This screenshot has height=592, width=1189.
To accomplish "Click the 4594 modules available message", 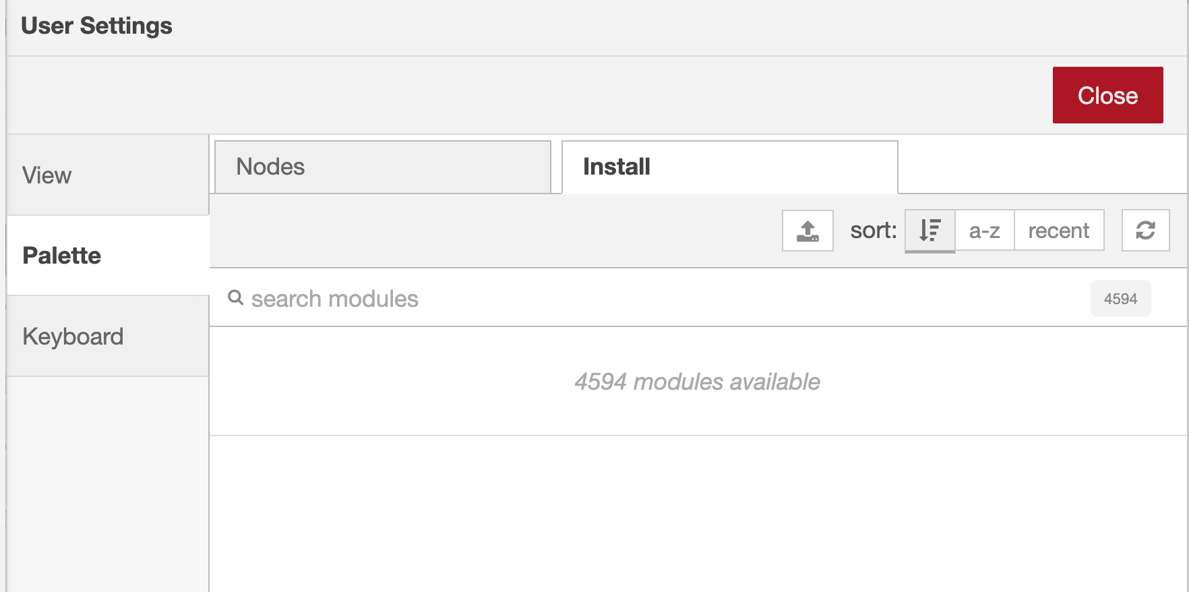I will click(697, 382).
